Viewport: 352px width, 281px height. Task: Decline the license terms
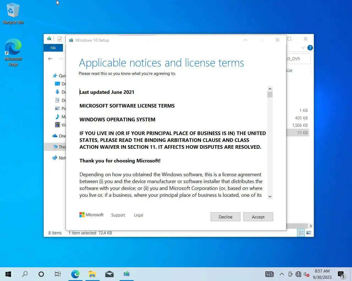pyautogui.click(x=225, y=217)
